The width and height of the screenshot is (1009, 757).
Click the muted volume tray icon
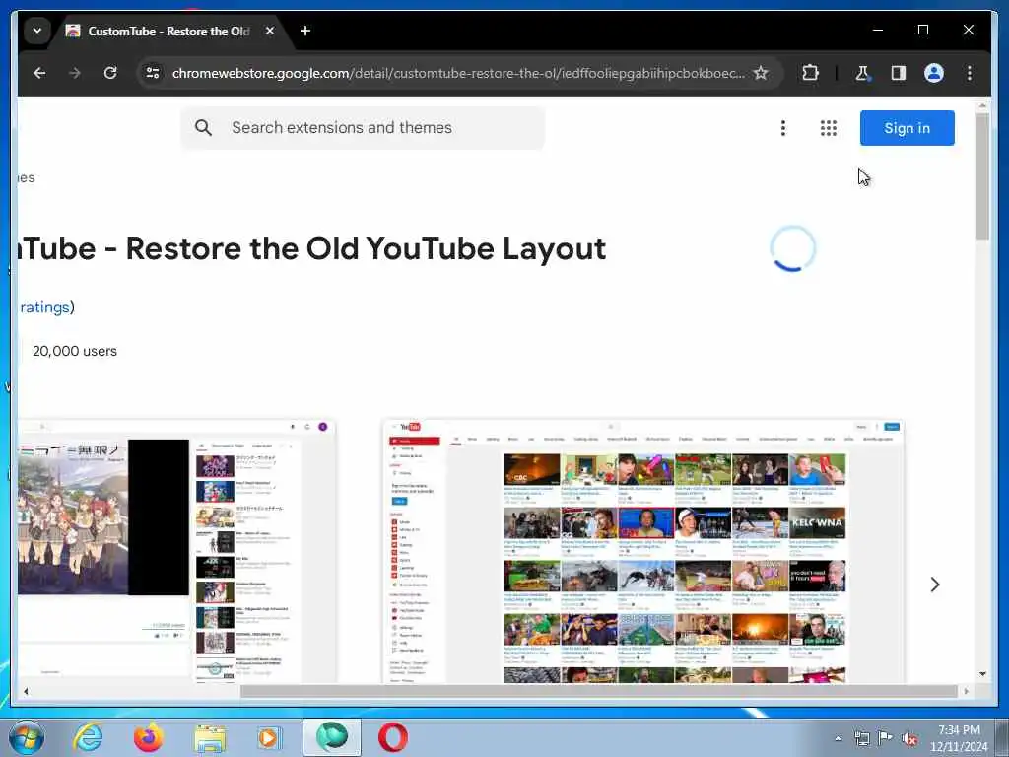[x=909, y=739]
